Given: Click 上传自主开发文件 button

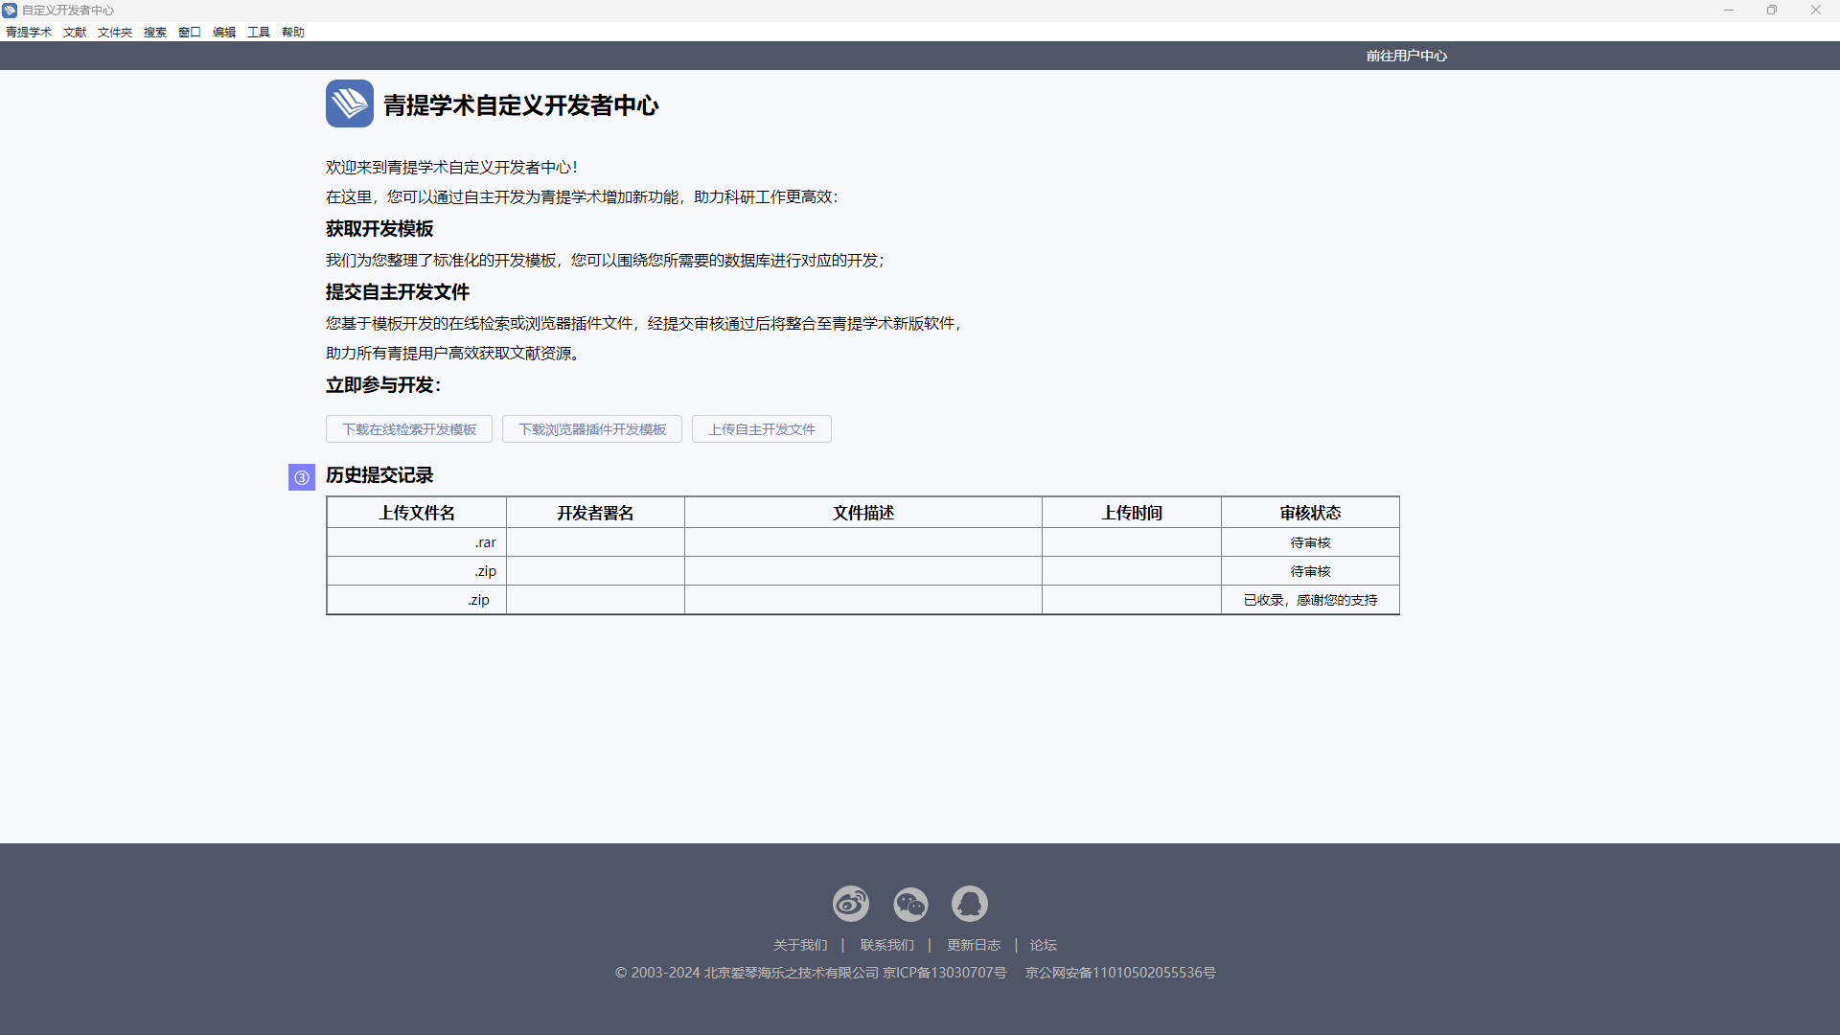Looking at the screenshot, I should point(762,429).
